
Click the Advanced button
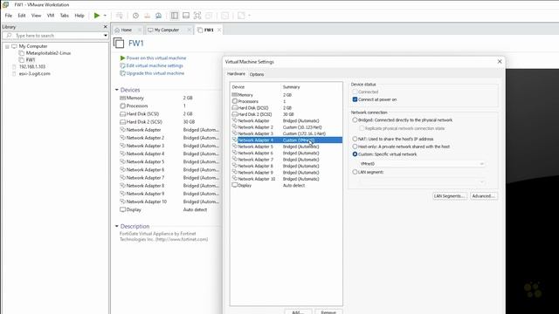[483, 195]
